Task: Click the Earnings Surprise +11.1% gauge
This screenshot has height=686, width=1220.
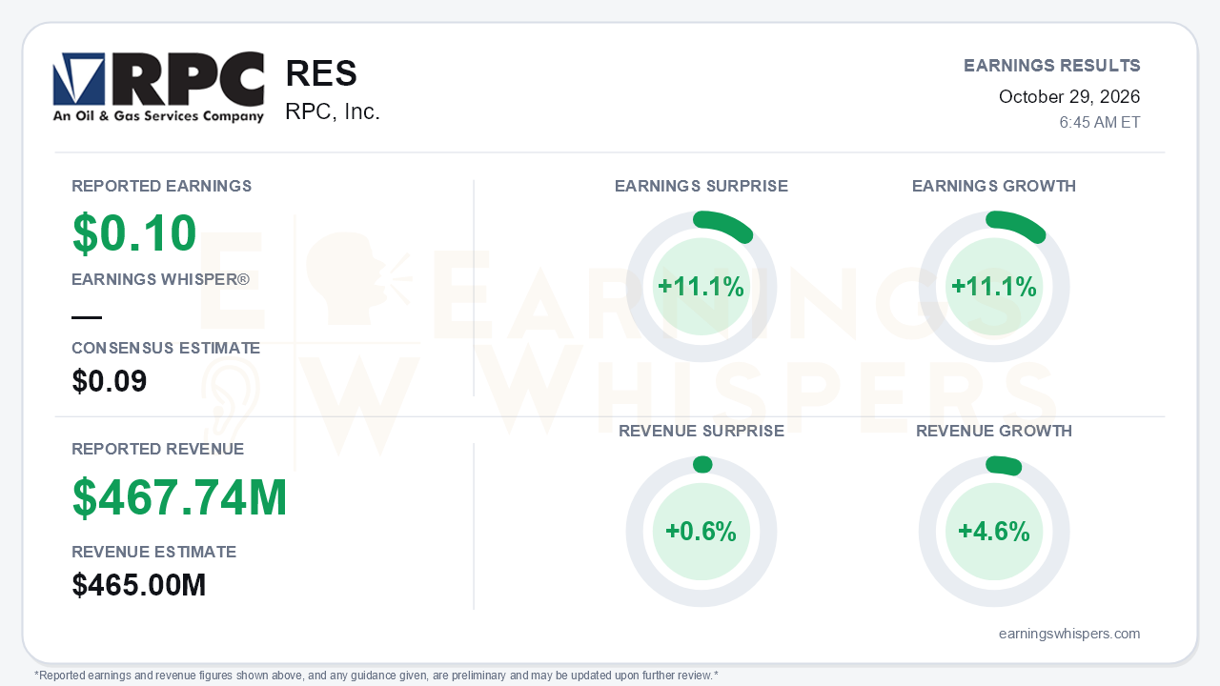Action: [x=701, y=287]
